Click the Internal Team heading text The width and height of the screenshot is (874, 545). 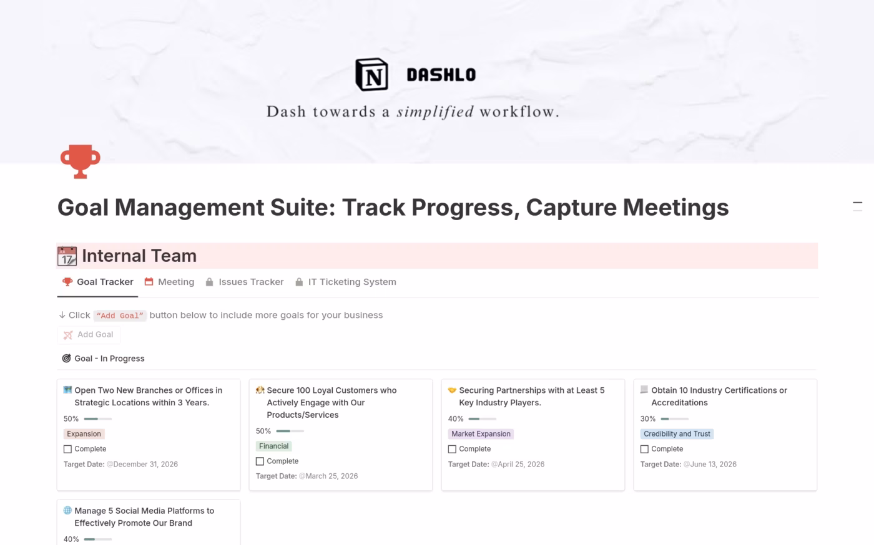tap(139, 256)
